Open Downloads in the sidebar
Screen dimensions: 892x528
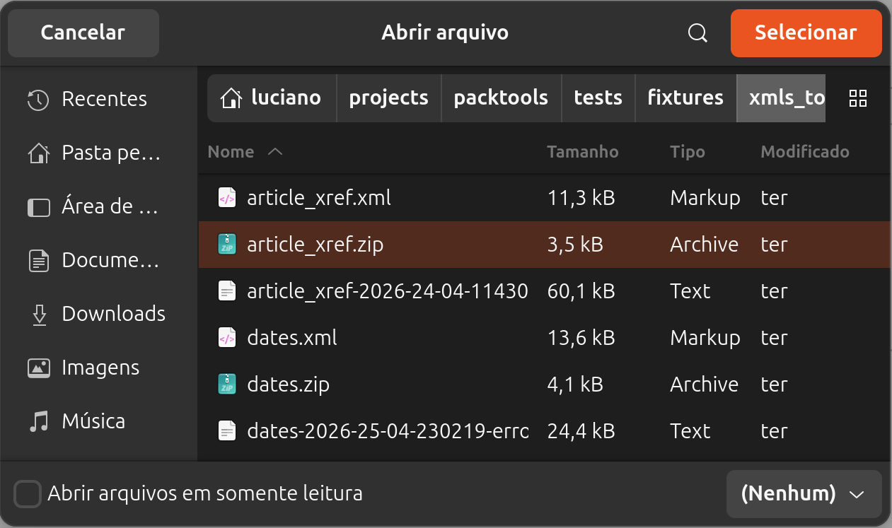click(x=98, y=315)
